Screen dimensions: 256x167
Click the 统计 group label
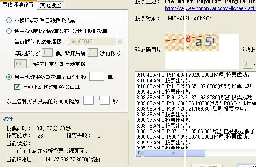[x=8, y=119]
